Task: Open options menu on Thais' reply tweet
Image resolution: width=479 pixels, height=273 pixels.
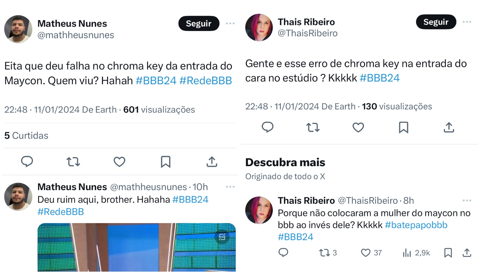Action: [467, 200]
